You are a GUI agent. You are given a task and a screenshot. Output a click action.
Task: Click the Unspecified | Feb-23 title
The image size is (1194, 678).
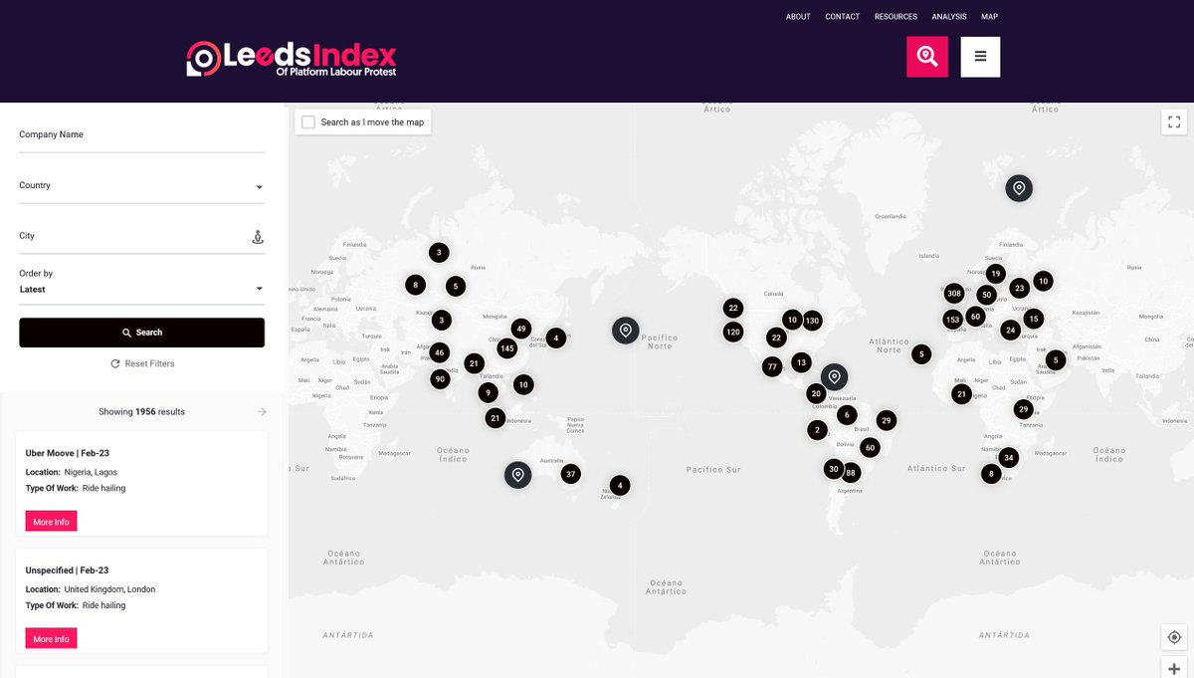coord(67,570)
